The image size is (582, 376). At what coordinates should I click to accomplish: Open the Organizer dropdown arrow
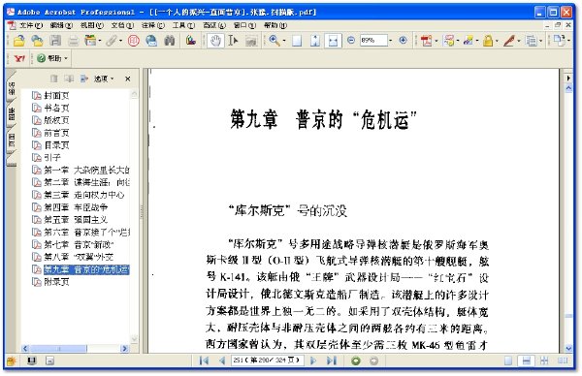click(100, 41)
